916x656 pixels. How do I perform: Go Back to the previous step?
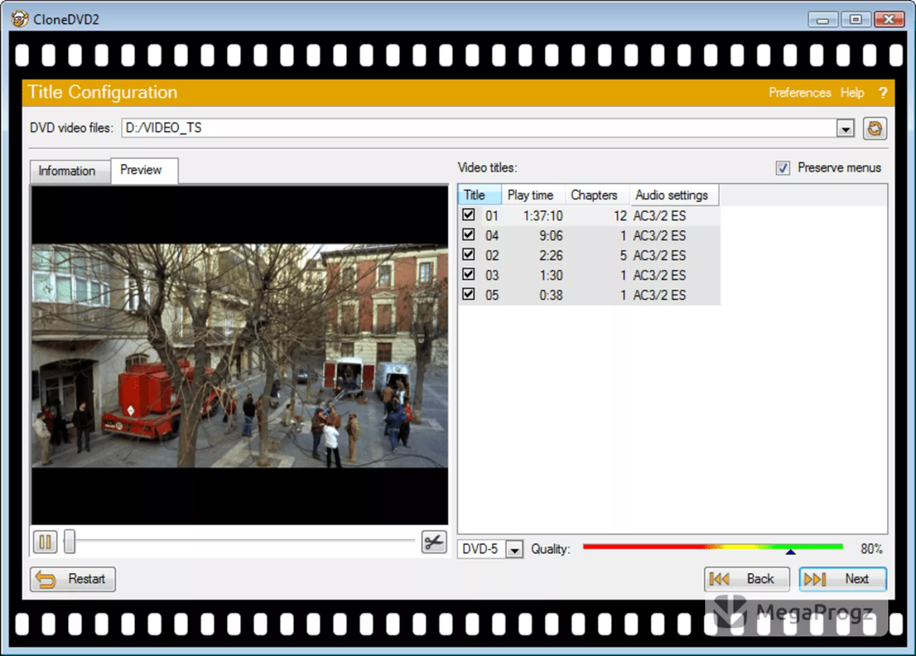click(747, 579)
